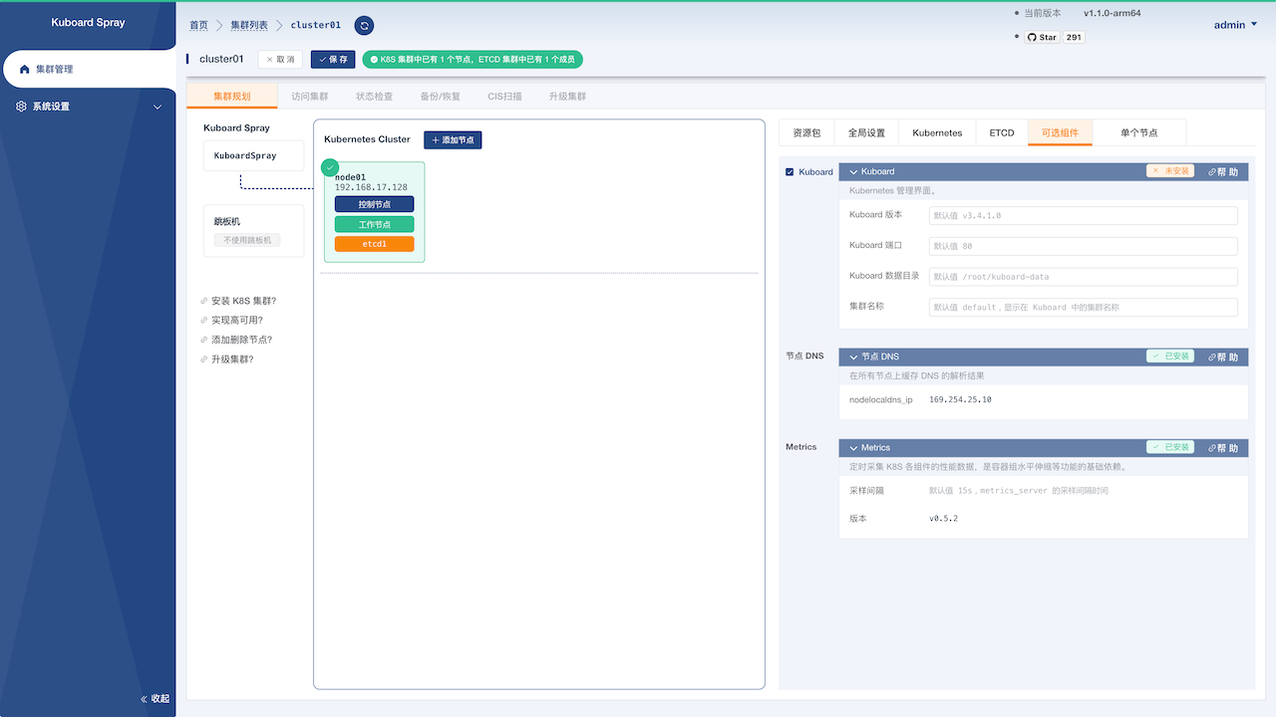Click the K8S cluster status message
This screenshot has width=1276, height=717.
473,60
